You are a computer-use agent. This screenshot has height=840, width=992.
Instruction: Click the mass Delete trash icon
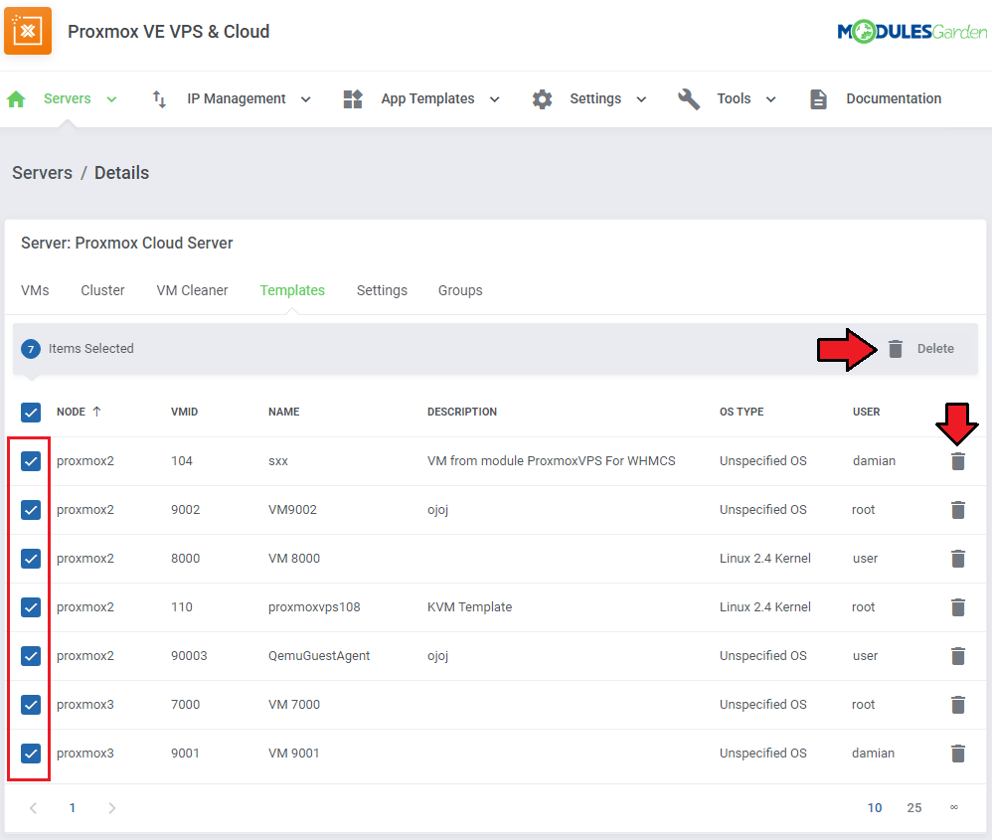pos(896,349)
